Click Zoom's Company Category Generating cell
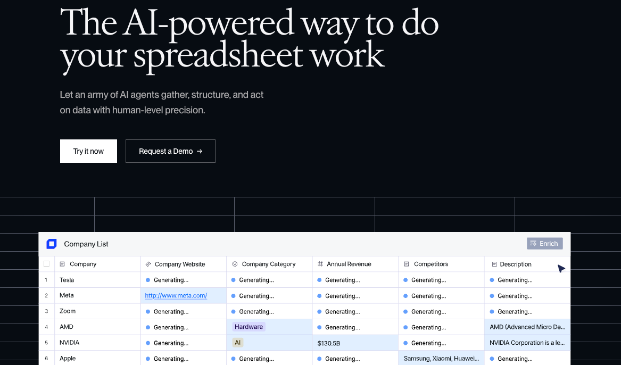The image size is (621, 365). tap(269, 311)
